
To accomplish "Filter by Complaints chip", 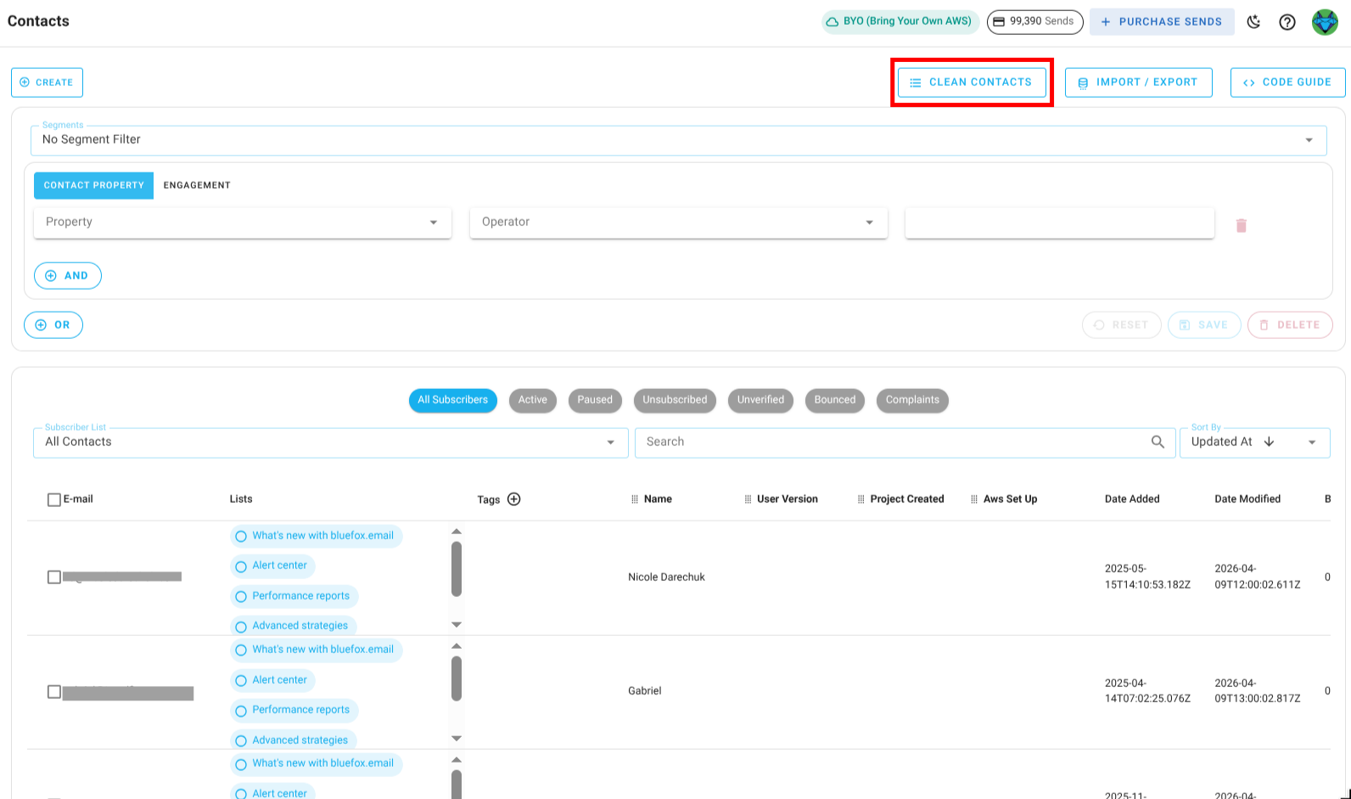I will point(912,400).
